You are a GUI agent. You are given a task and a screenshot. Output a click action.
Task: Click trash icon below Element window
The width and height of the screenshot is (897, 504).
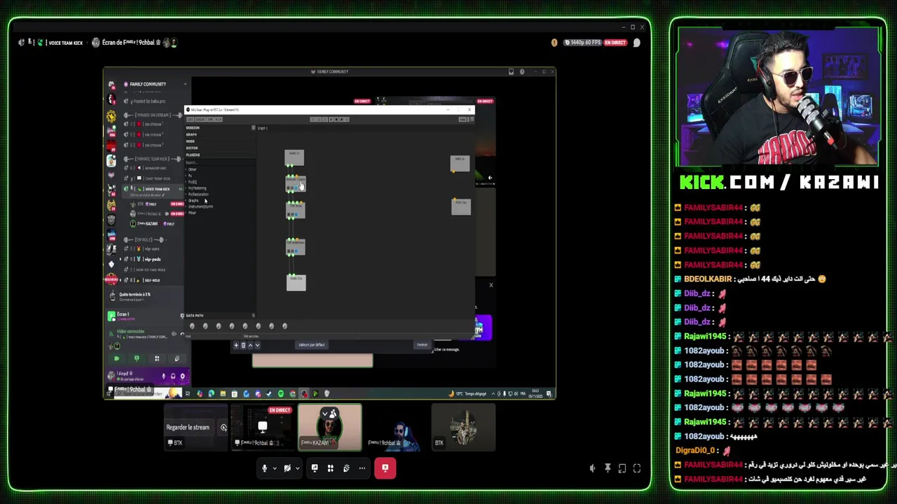coord(243,344)
